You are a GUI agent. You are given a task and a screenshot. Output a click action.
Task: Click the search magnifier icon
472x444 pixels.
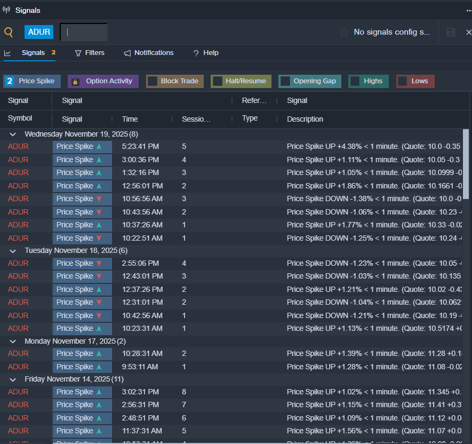[9, 32]
